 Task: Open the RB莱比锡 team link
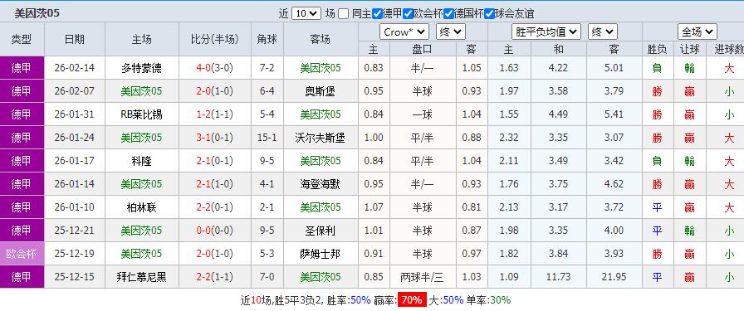click(141, 114)
